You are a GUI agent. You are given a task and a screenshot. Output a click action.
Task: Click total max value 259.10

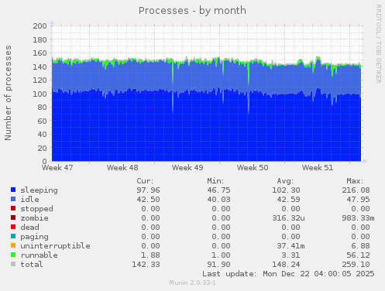pyautogui.click(x=356, y=265)
